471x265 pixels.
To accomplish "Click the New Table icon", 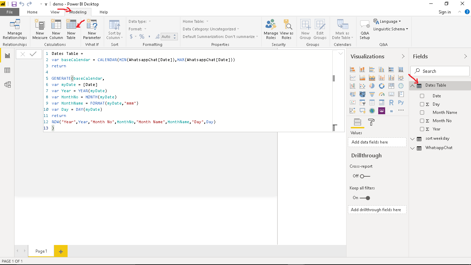I will pos(71,29).
